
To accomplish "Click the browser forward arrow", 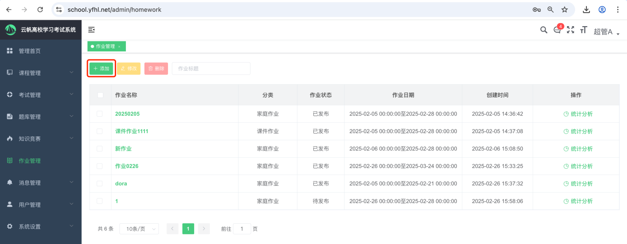I will (24, 9).
